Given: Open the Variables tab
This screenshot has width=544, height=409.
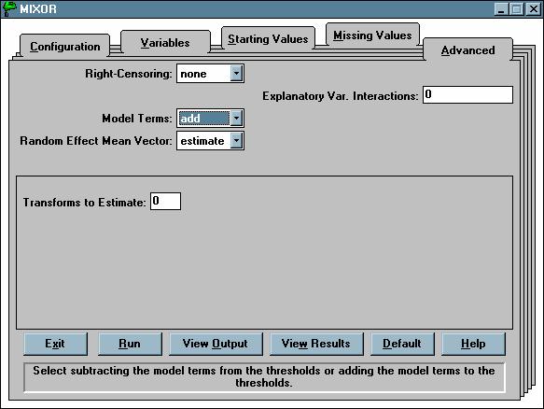Looking at the screenshot, I should [165, 43].
